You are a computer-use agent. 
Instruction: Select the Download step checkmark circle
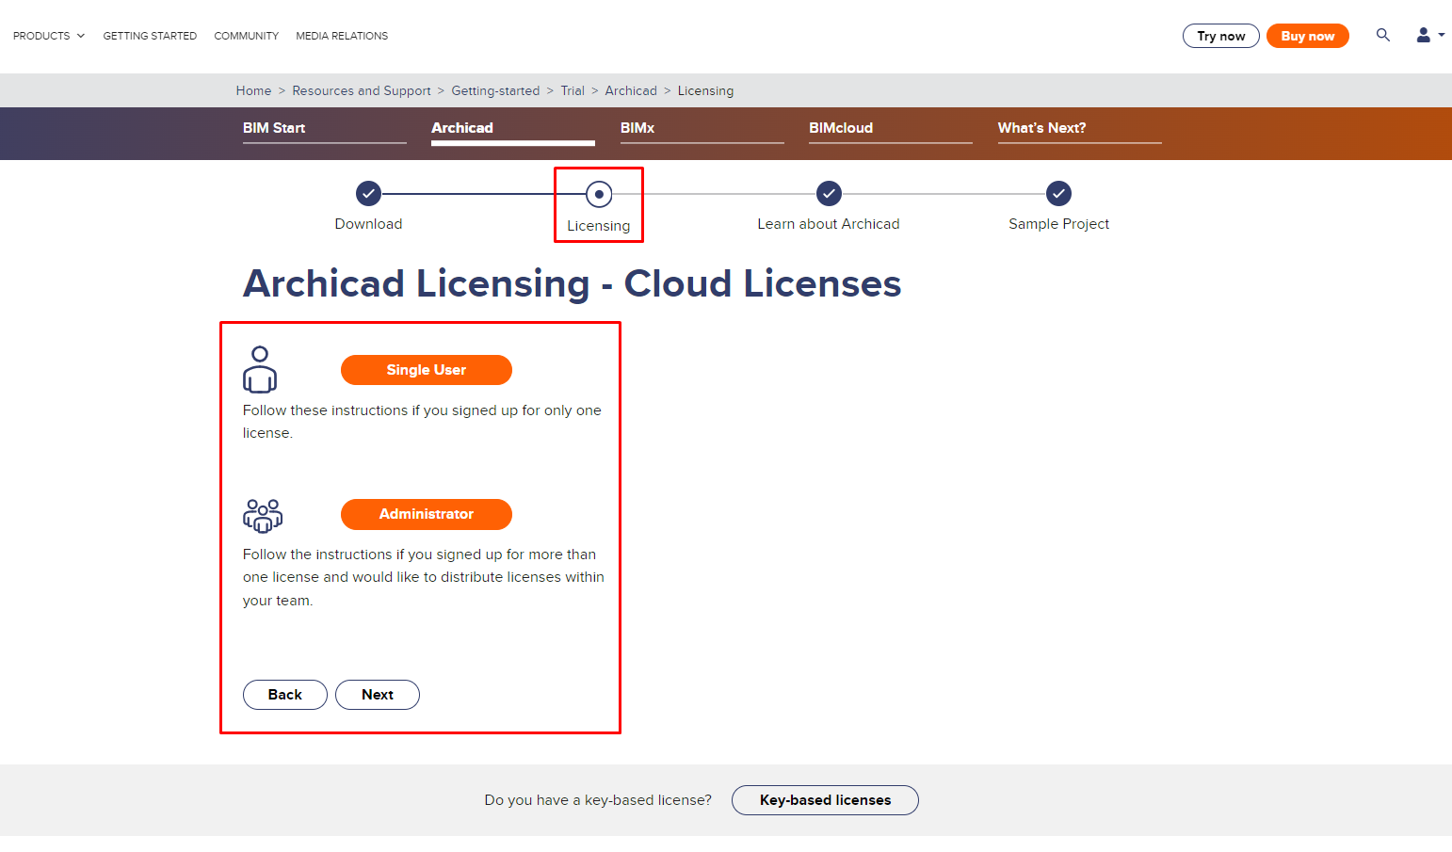click(368, 193)
